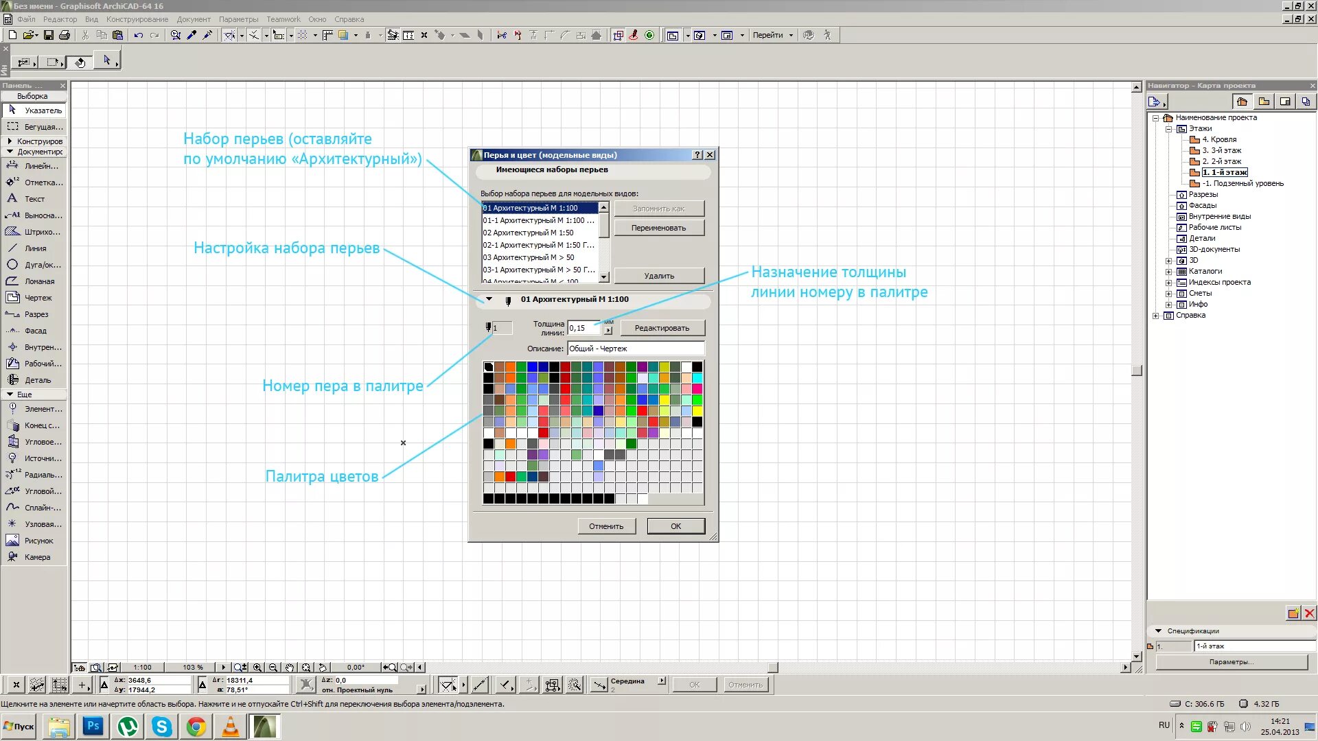Viewport: 1318px width, 741px height.
Task: Click the Undo arrow icon
Action: tap(138, 35)
